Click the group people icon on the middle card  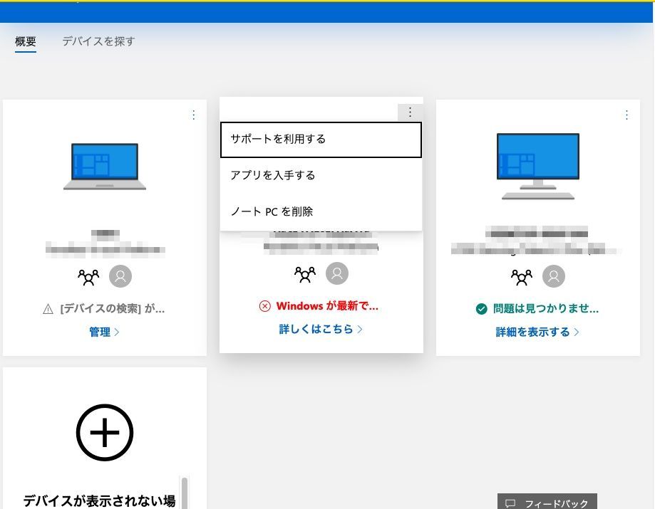tap(304, 273)
